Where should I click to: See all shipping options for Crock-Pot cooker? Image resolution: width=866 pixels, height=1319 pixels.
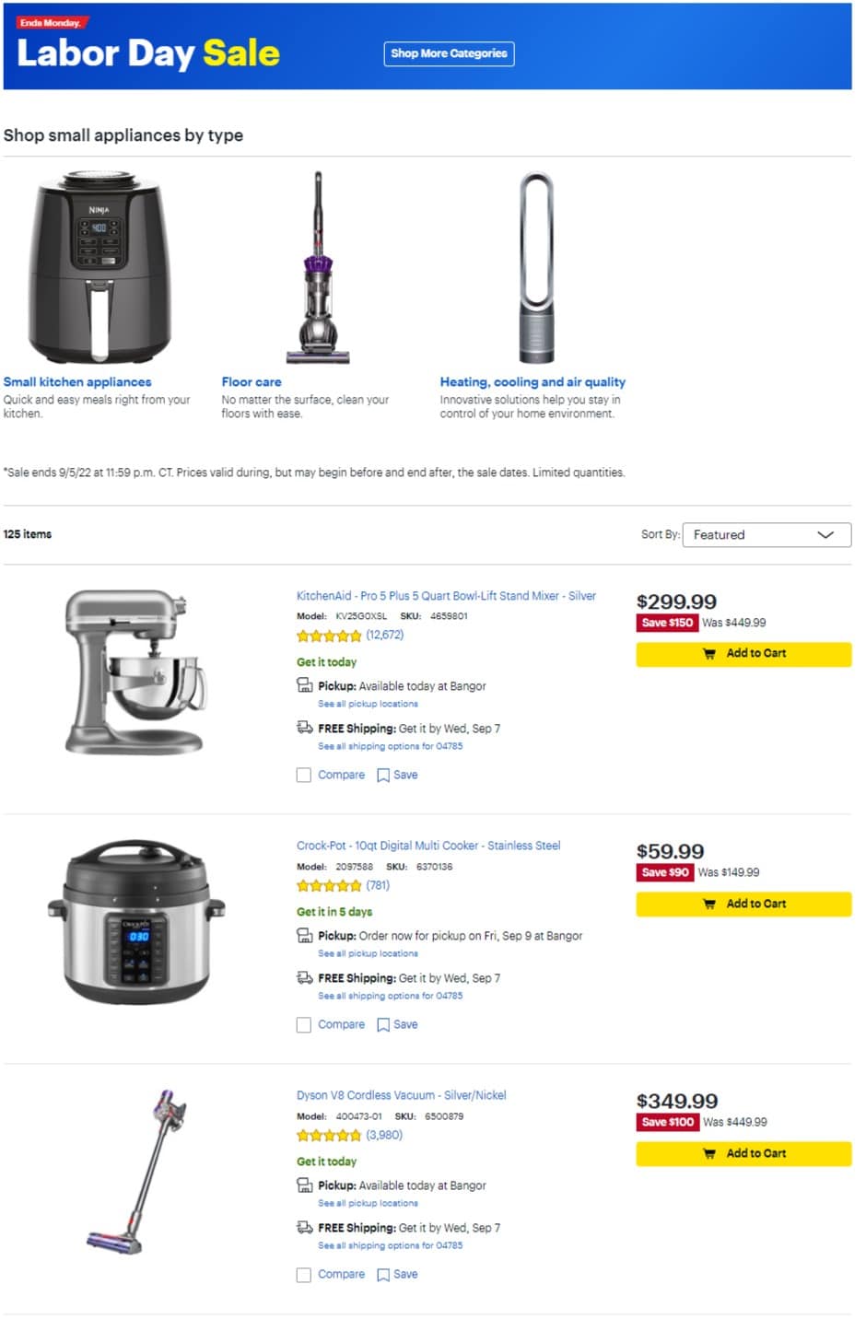tap(390, 997)
